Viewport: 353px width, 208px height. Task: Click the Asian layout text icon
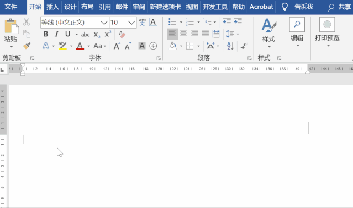tap(210, 46)
